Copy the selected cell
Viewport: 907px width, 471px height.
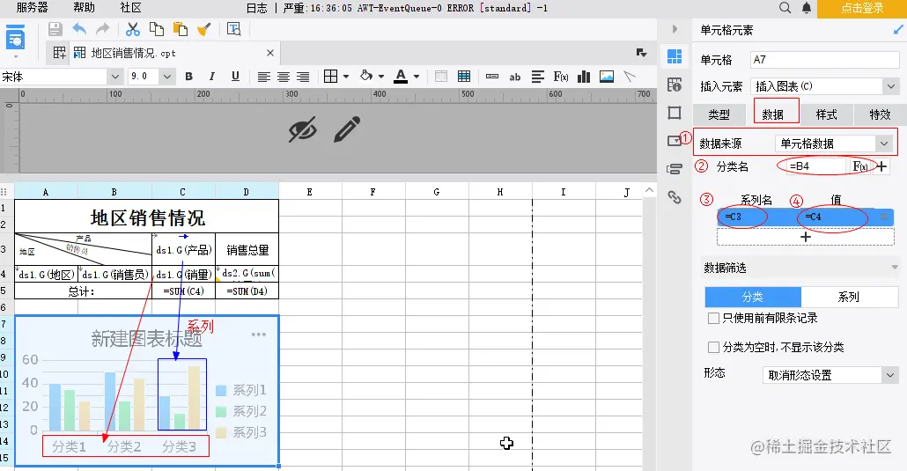point(156,30)
